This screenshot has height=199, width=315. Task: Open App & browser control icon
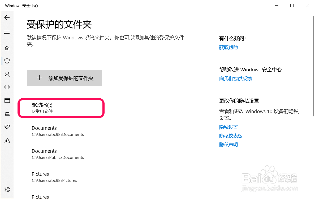pos(7,100)
